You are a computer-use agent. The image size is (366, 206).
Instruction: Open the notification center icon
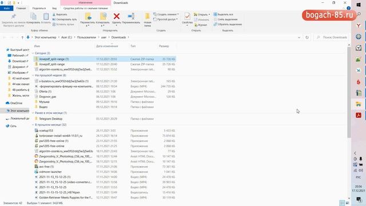[359, 199]
